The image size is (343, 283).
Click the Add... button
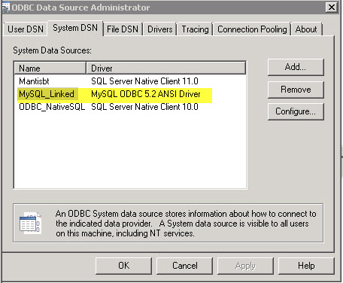click(296, 67)
